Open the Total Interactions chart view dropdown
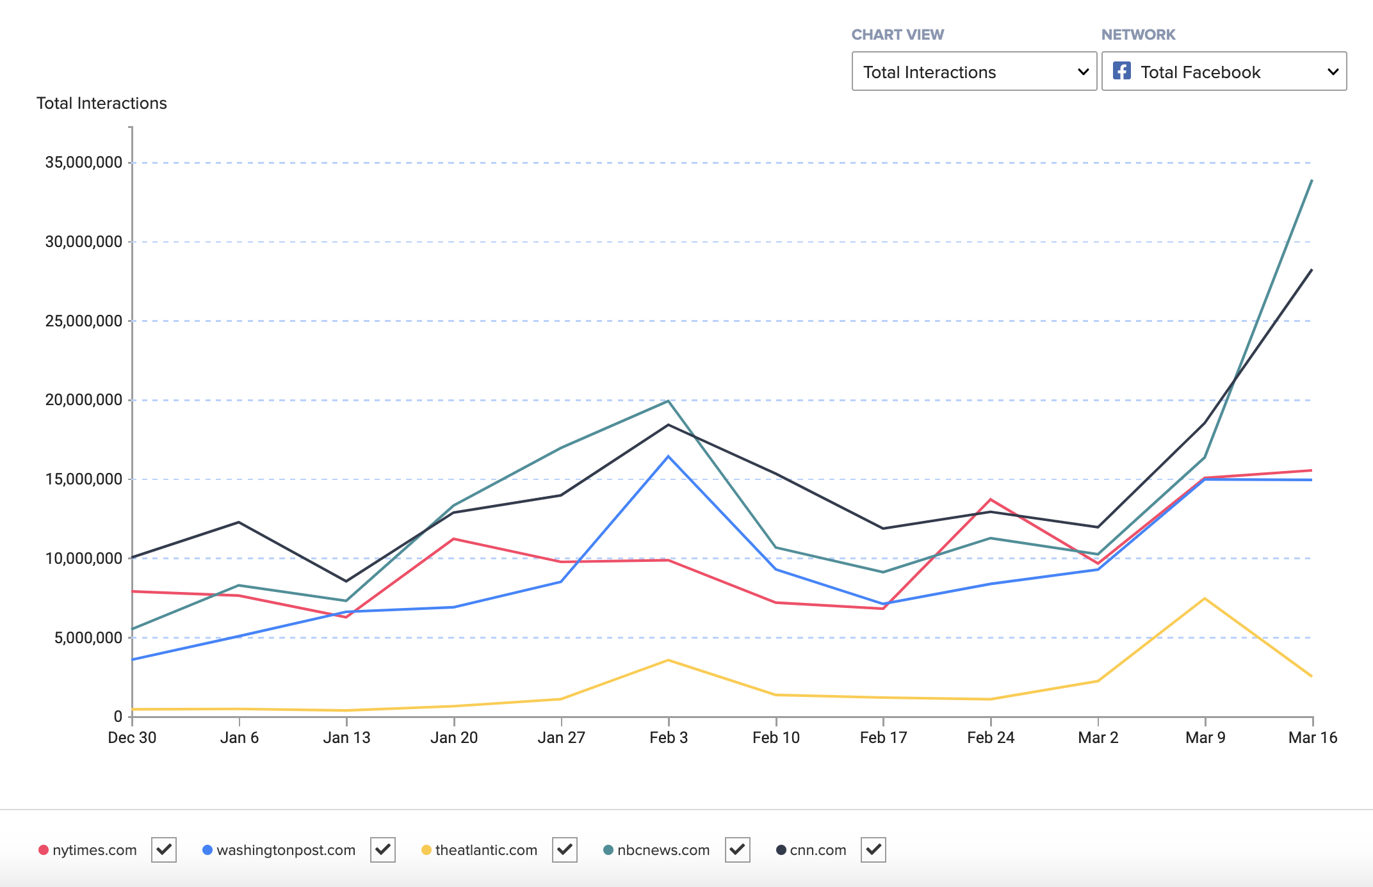The image size is (1373, 887). (973, 72)
